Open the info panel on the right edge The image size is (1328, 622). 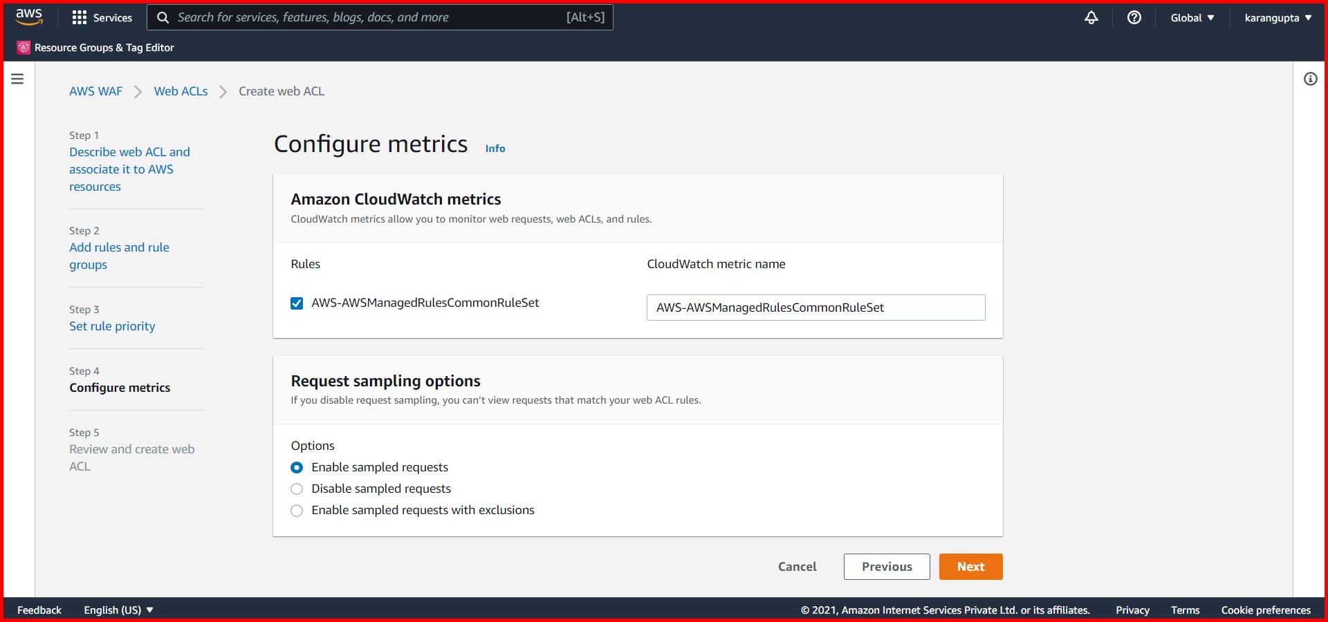click(x=1309, y=79)
